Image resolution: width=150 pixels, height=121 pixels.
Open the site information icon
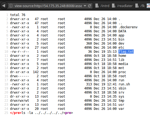[11, 6]
